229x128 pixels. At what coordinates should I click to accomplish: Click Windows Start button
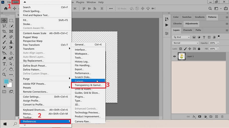coord(5,124)
